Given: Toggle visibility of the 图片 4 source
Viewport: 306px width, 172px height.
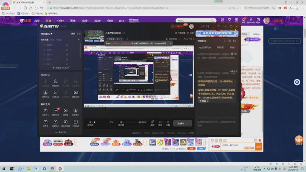Looking at the screenshot, I should pyautogui.click(x=67, y=55).
